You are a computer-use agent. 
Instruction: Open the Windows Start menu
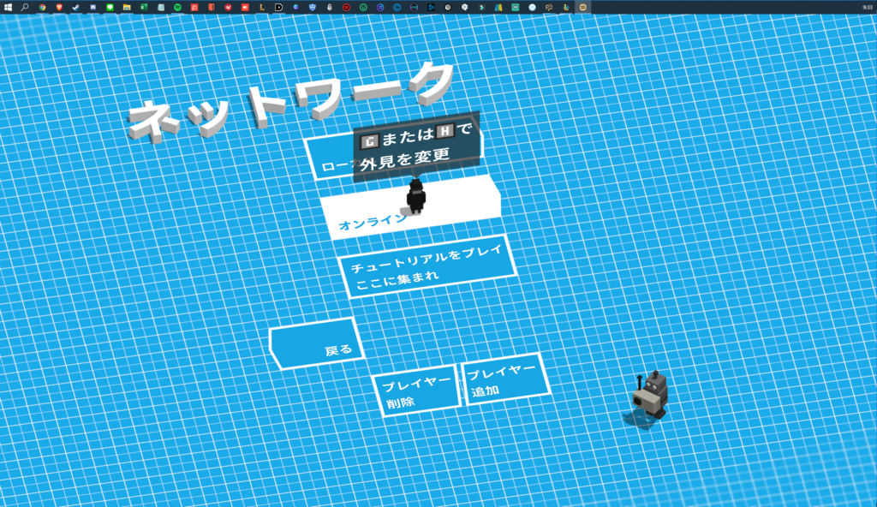point(8,6)
